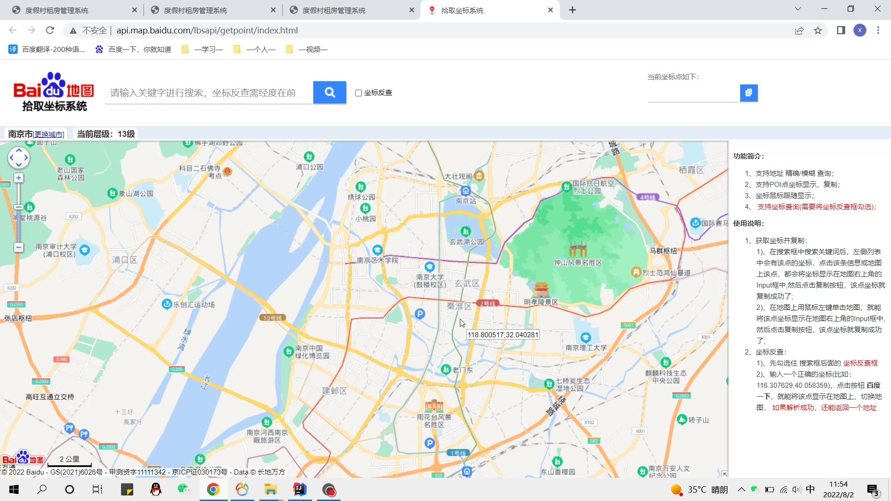This screenshot has height=501, width=891.
Task: Zoom out with the bottom minus button
Action: 19,247
